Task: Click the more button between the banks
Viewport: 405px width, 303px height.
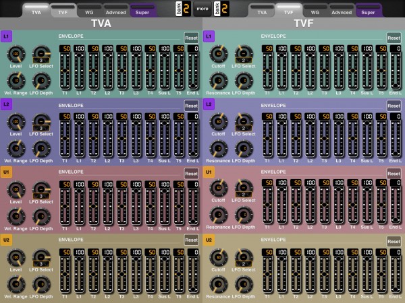Action: point(202,9)
